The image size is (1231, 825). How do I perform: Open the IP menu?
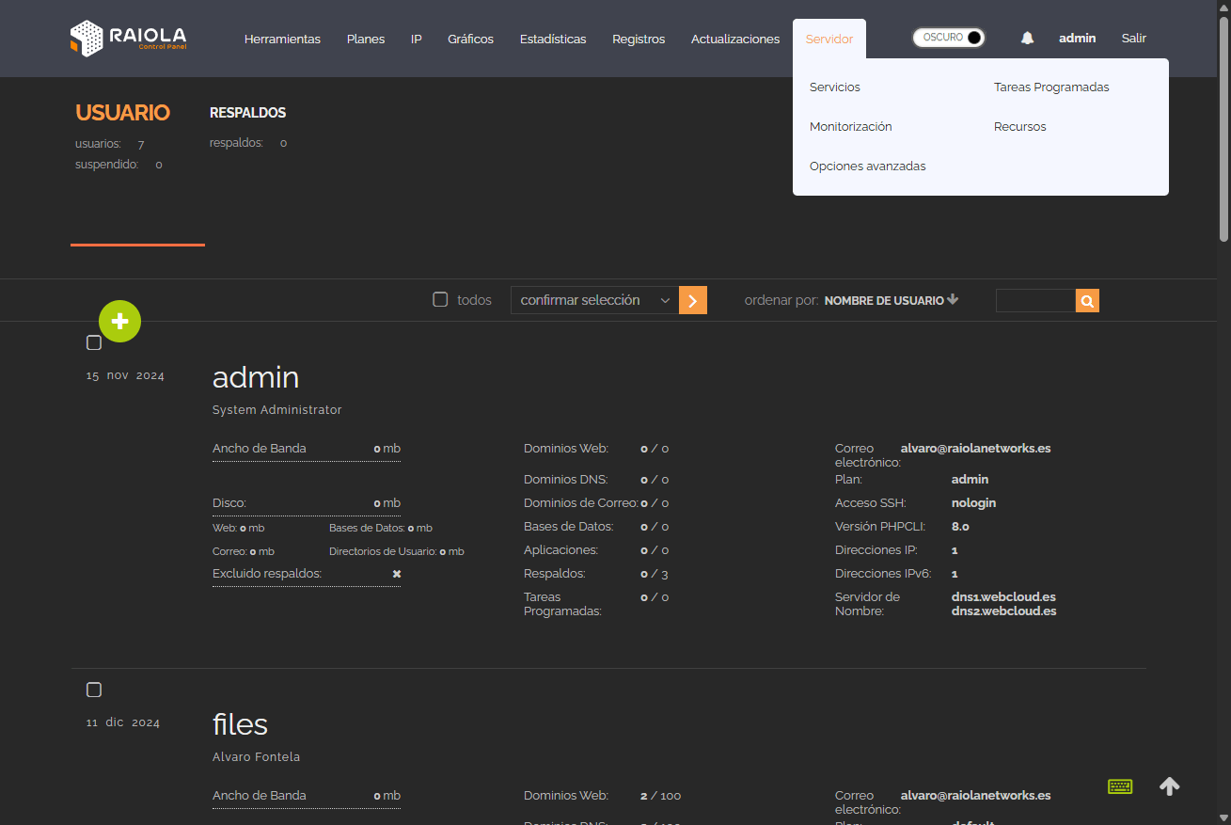tap(417, 39)
